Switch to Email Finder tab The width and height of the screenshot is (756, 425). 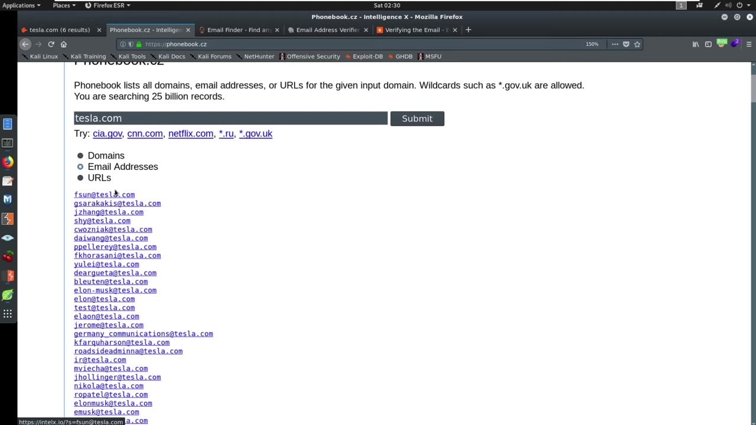click(x=239, y=30)
